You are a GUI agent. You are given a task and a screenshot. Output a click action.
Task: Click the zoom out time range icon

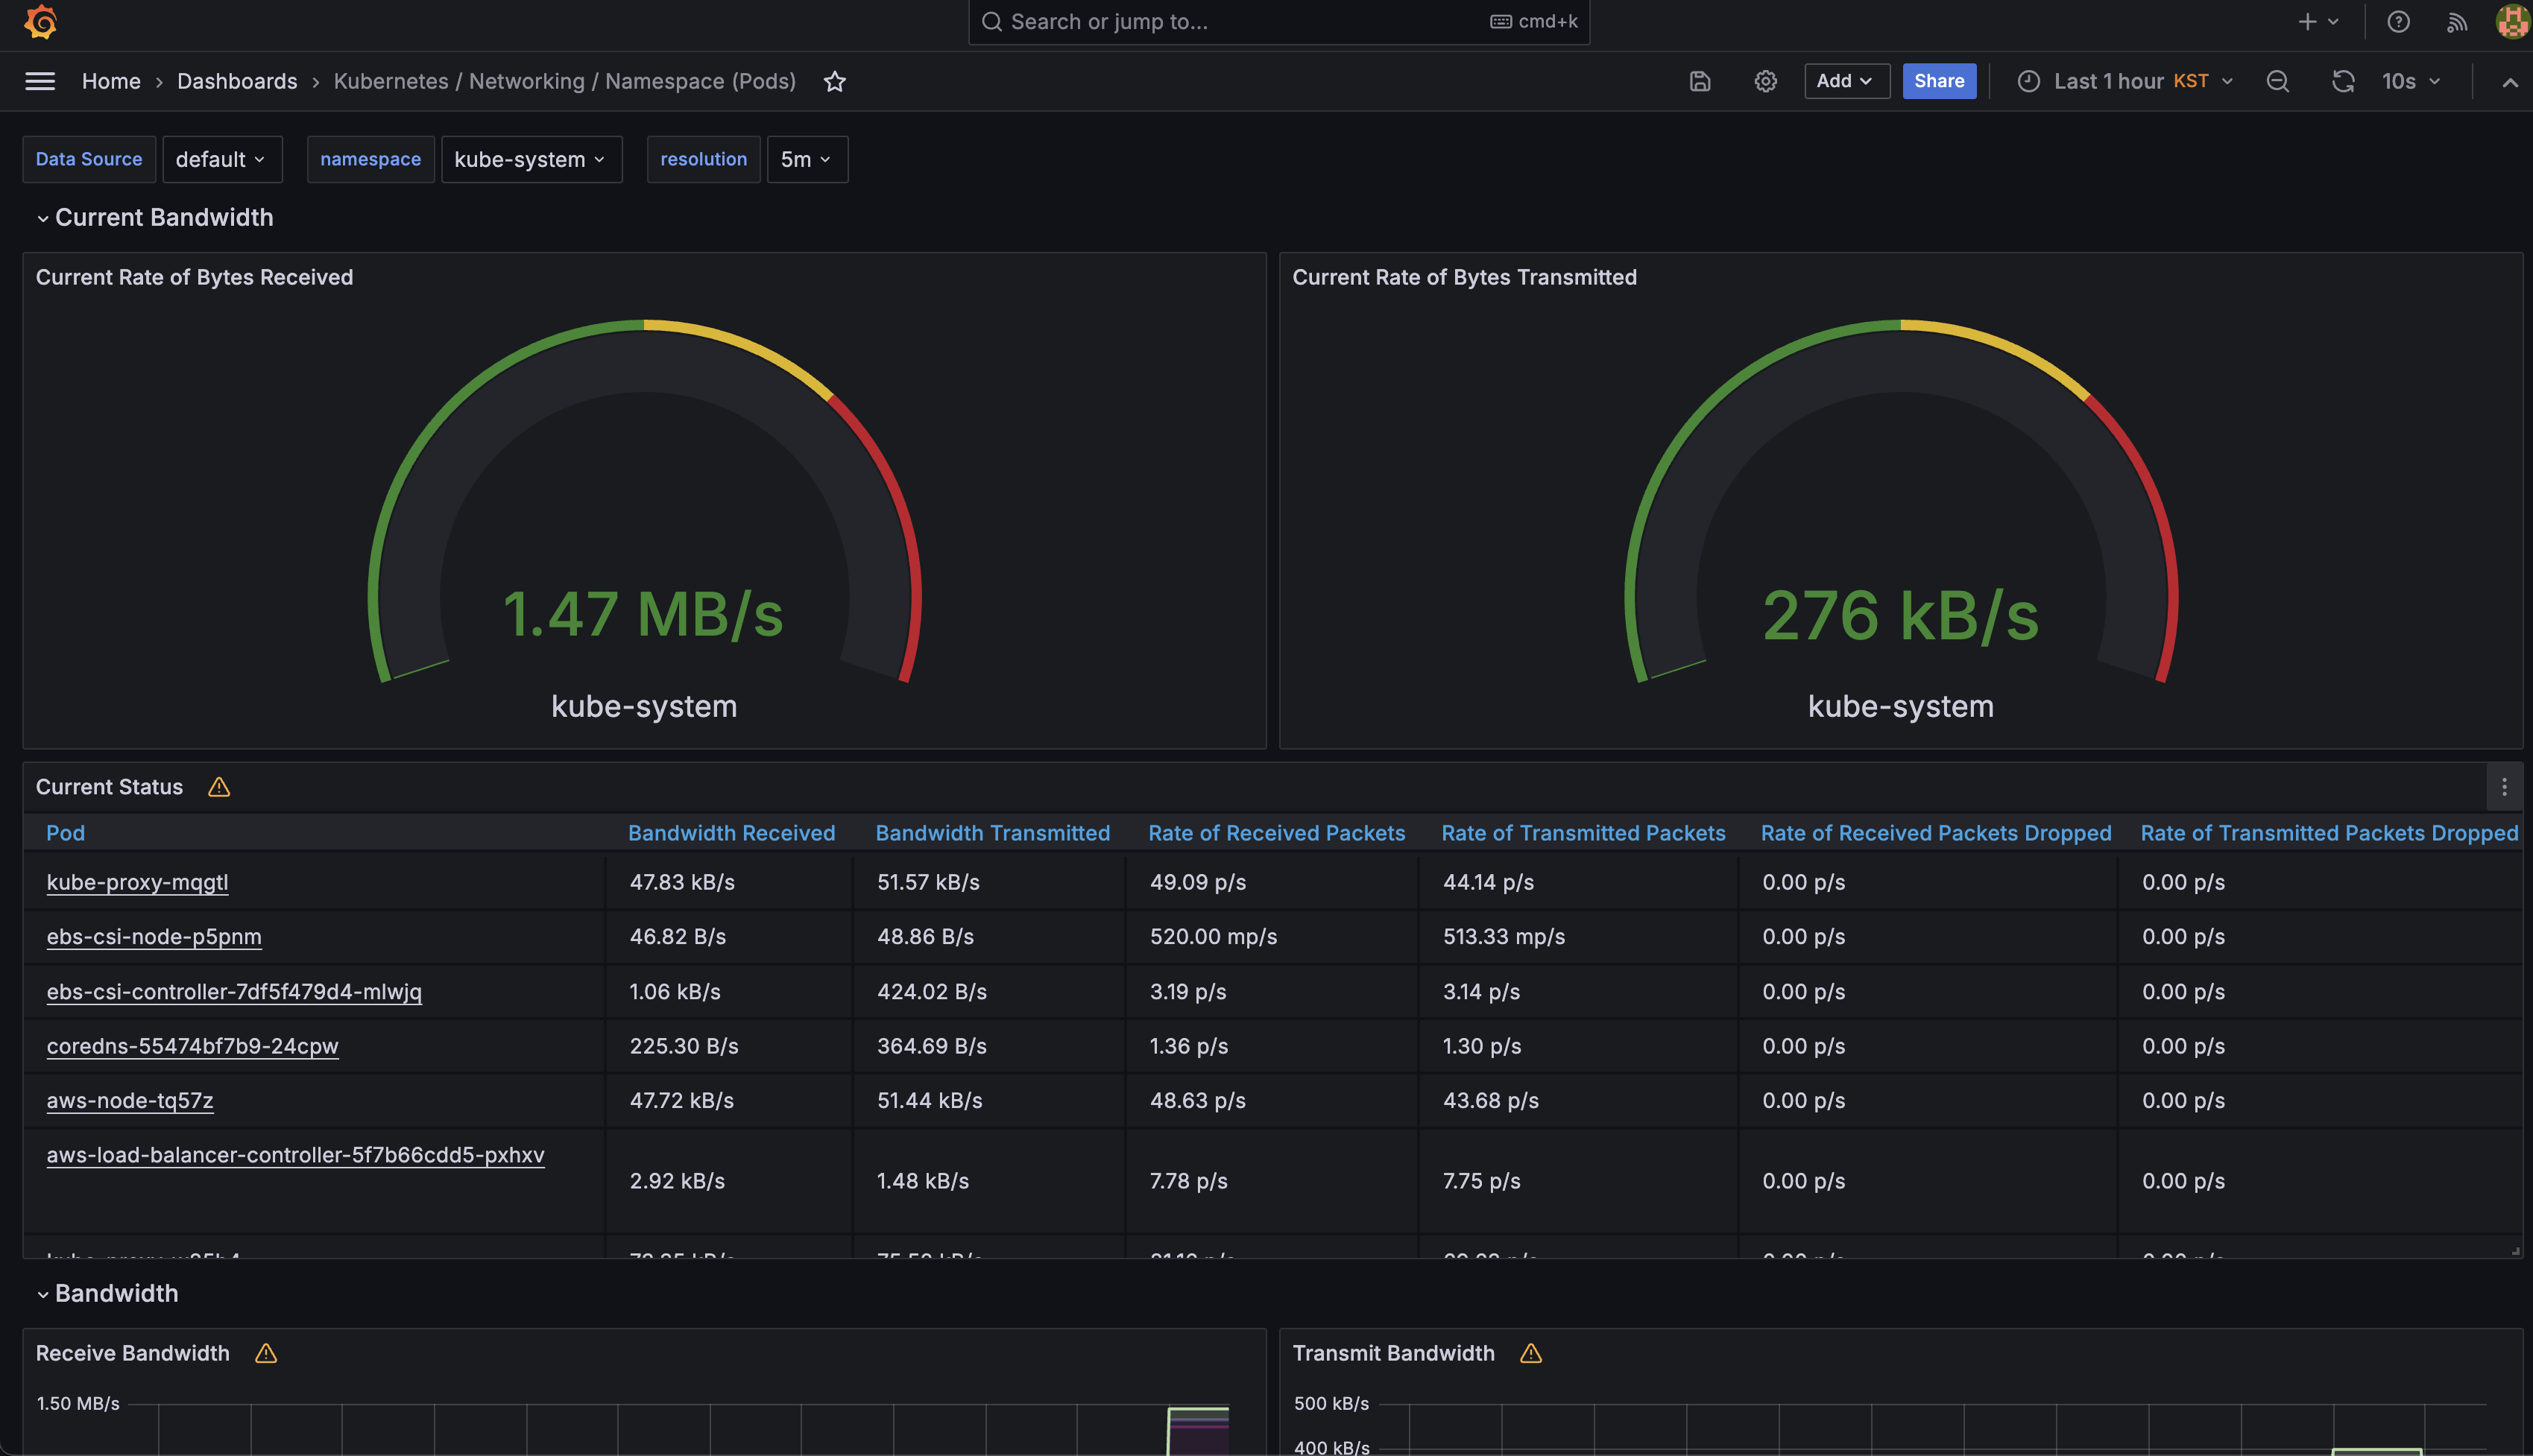coord(2278,81)
